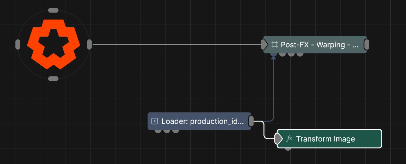Viewport: 406px width, 164px height.
Task: Click the Post-FX Warping node's right output port
Action: pyautogui.click(x=366, y=44)
